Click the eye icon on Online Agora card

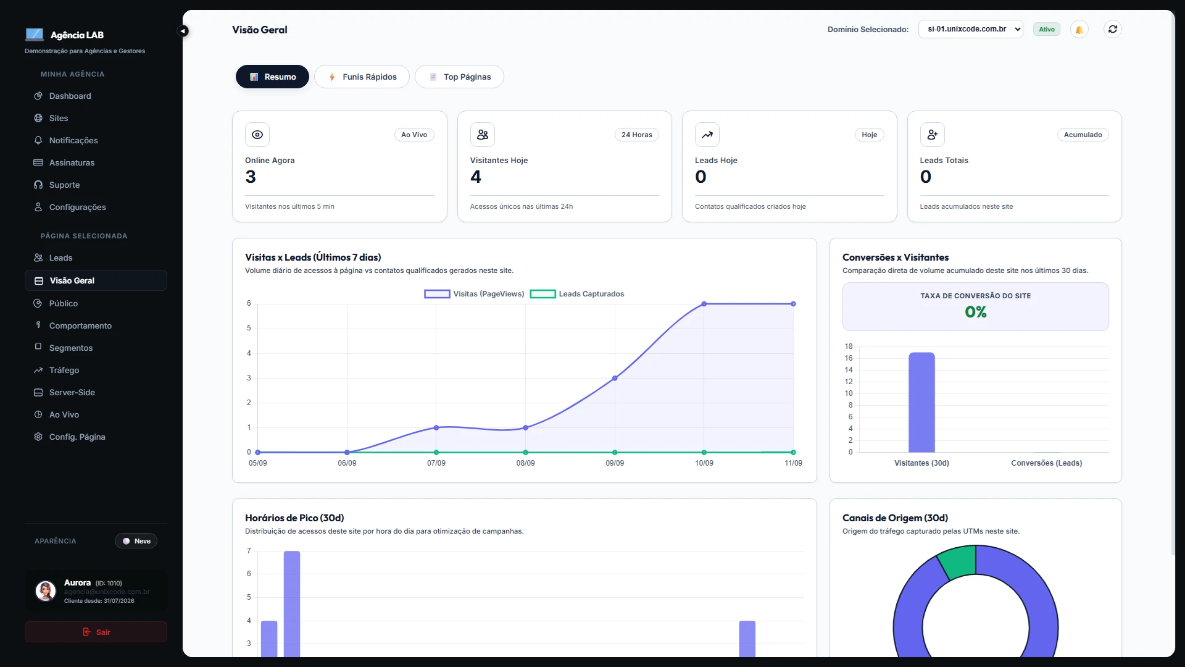[257, 135]
